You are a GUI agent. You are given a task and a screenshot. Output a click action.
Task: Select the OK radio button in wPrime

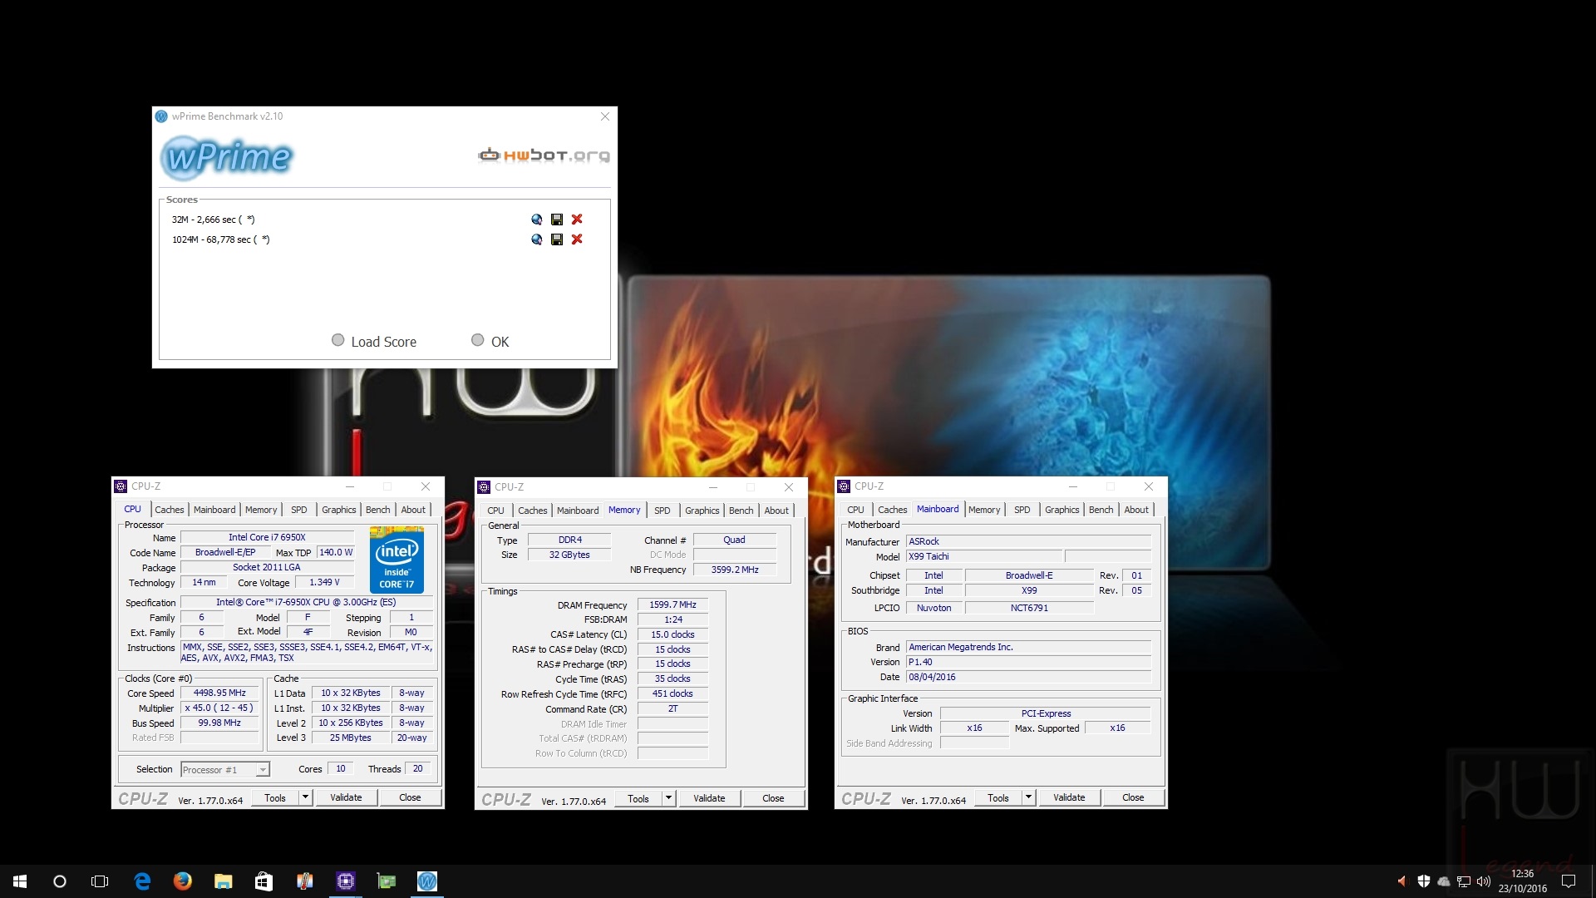[x=477, y=340]
